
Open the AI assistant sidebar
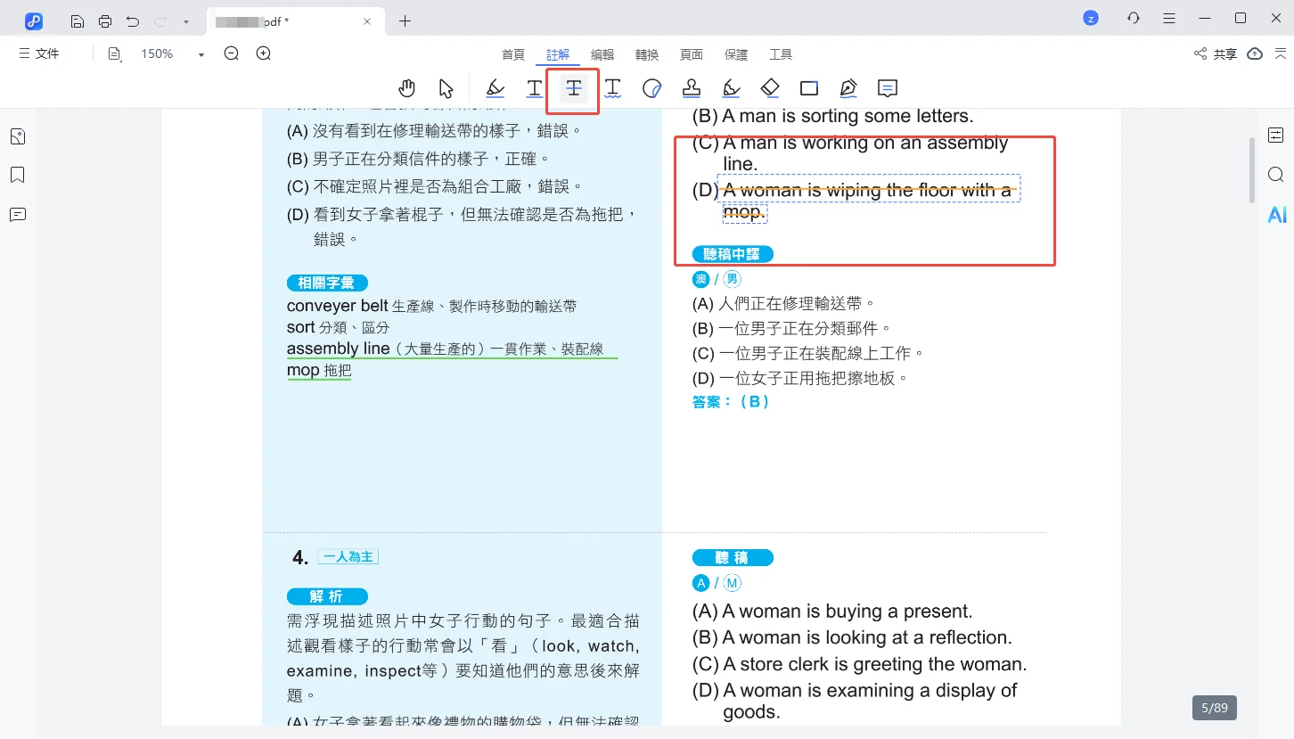pyautogui.click(x=1277, y=215)
